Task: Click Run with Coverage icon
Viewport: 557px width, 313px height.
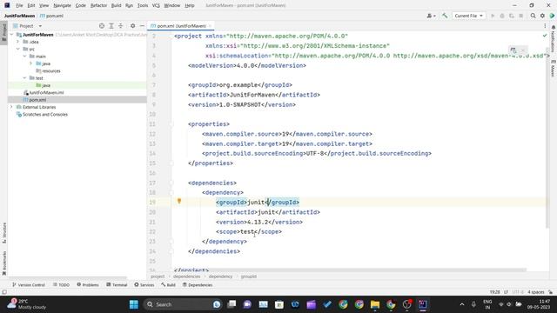Action: [x=512, y=16]
